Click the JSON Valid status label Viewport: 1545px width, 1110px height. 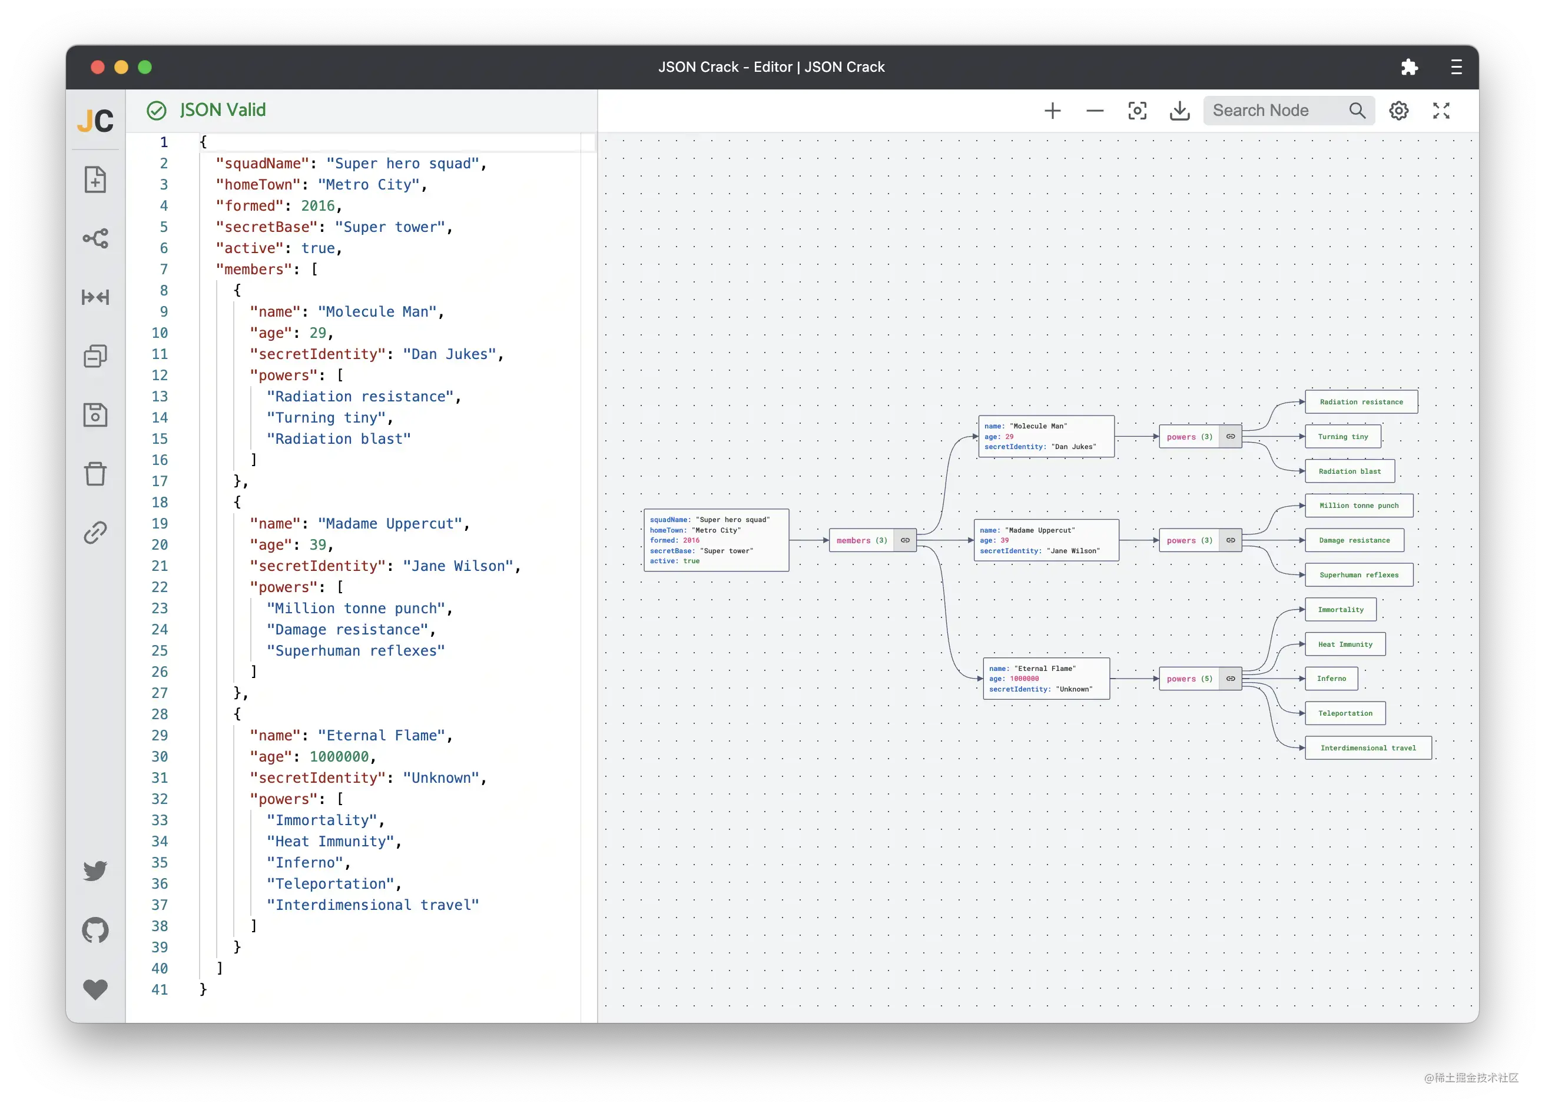coord(222,109)
